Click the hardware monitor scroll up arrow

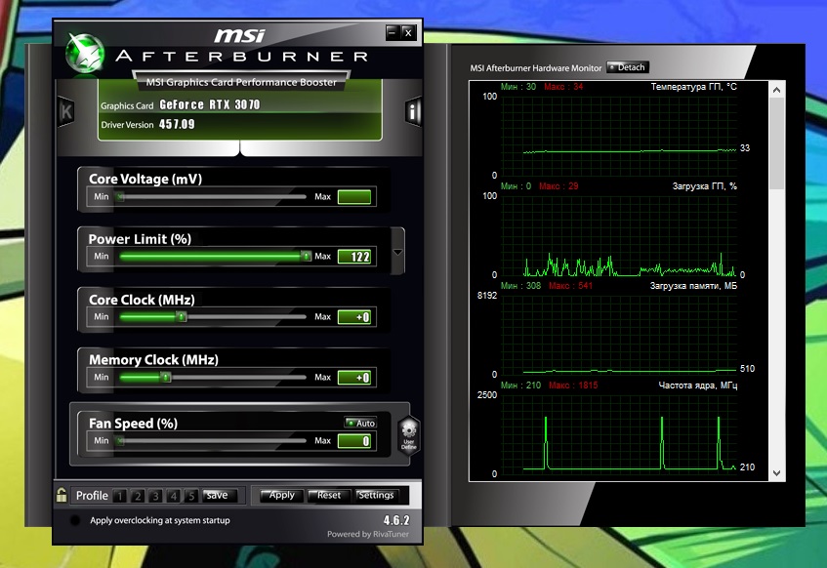(776, 90)
